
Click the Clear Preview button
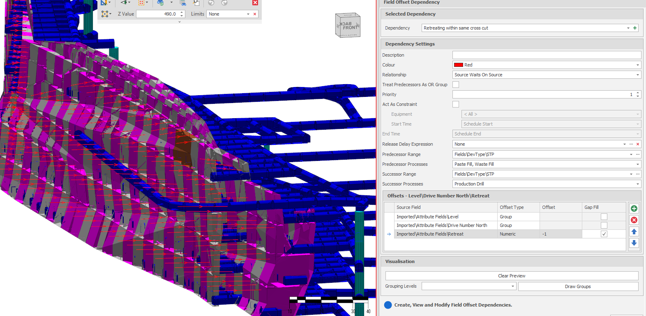(512, 276)
